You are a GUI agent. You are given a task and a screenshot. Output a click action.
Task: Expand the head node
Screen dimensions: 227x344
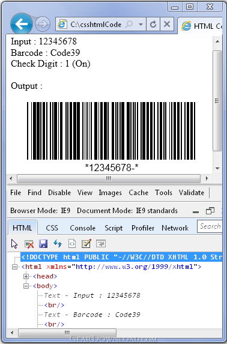click(x=26, y=276)
